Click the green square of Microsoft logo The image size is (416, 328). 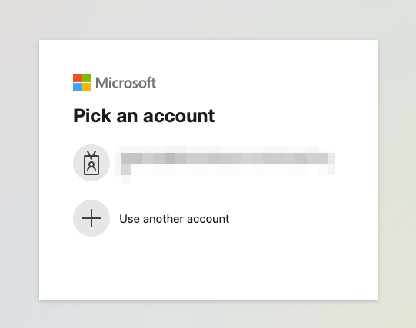point(86,78)
